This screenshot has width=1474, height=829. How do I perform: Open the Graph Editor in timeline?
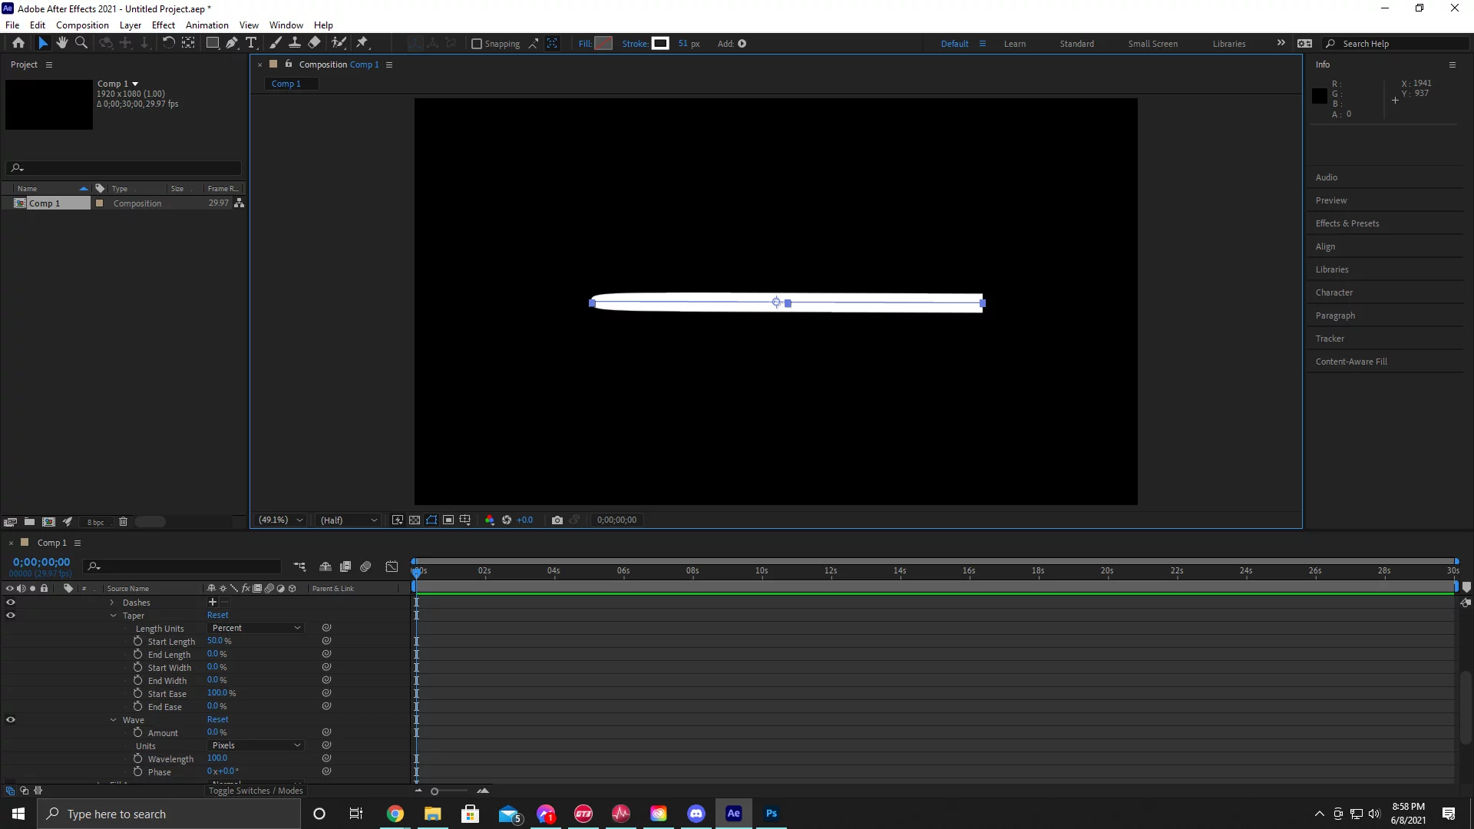click(x=392, y=567)
